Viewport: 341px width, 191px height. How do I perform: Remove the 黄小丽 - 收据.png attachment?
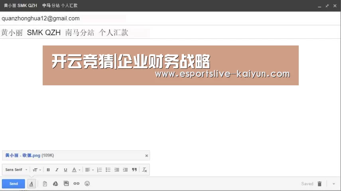pyautogui.click(x=147, y=156)
